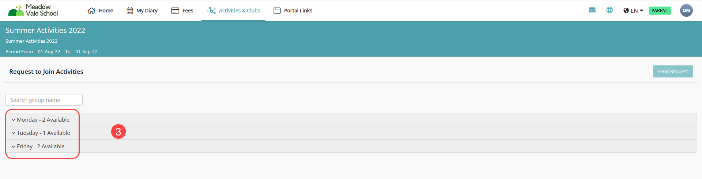Click the My Diary calendar icon
Screen dimensions: 702x179
(130, 11)
